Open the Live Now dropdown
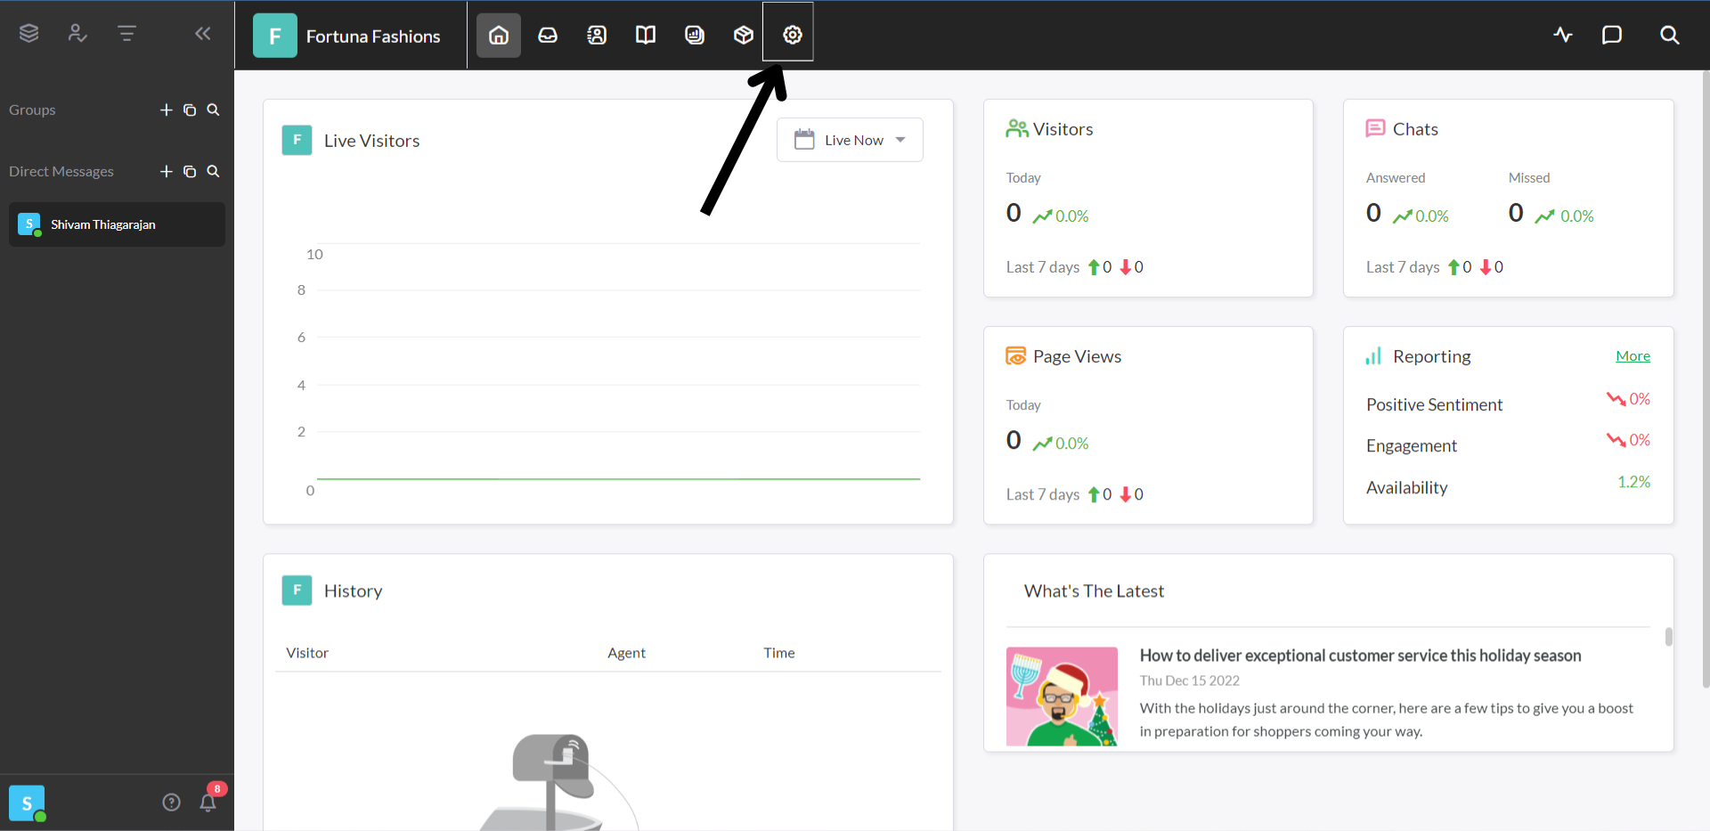1710x831 pixels. pyautogui.click(x=850, y=140)
